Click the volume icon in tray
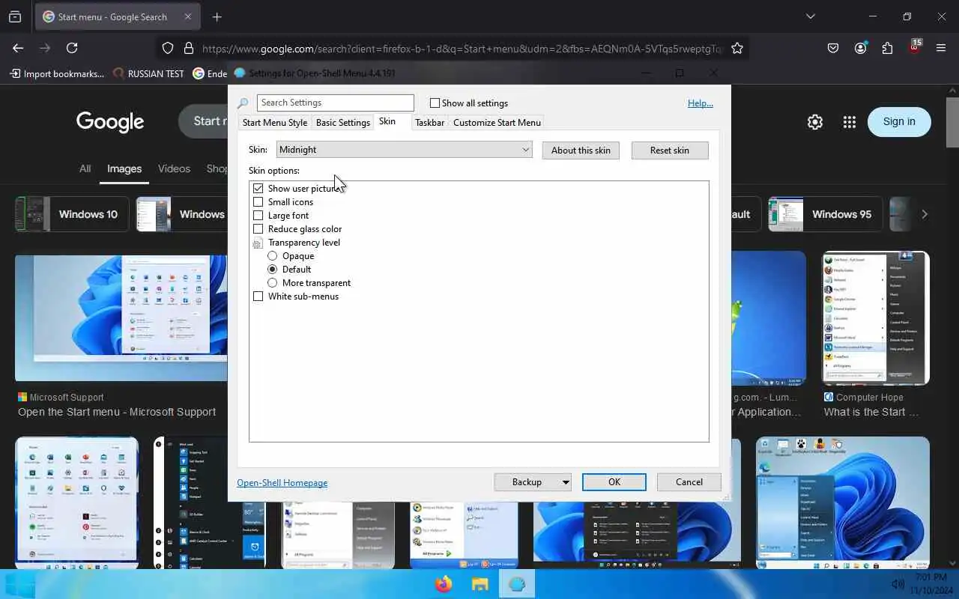 click(x=898, y=584)
